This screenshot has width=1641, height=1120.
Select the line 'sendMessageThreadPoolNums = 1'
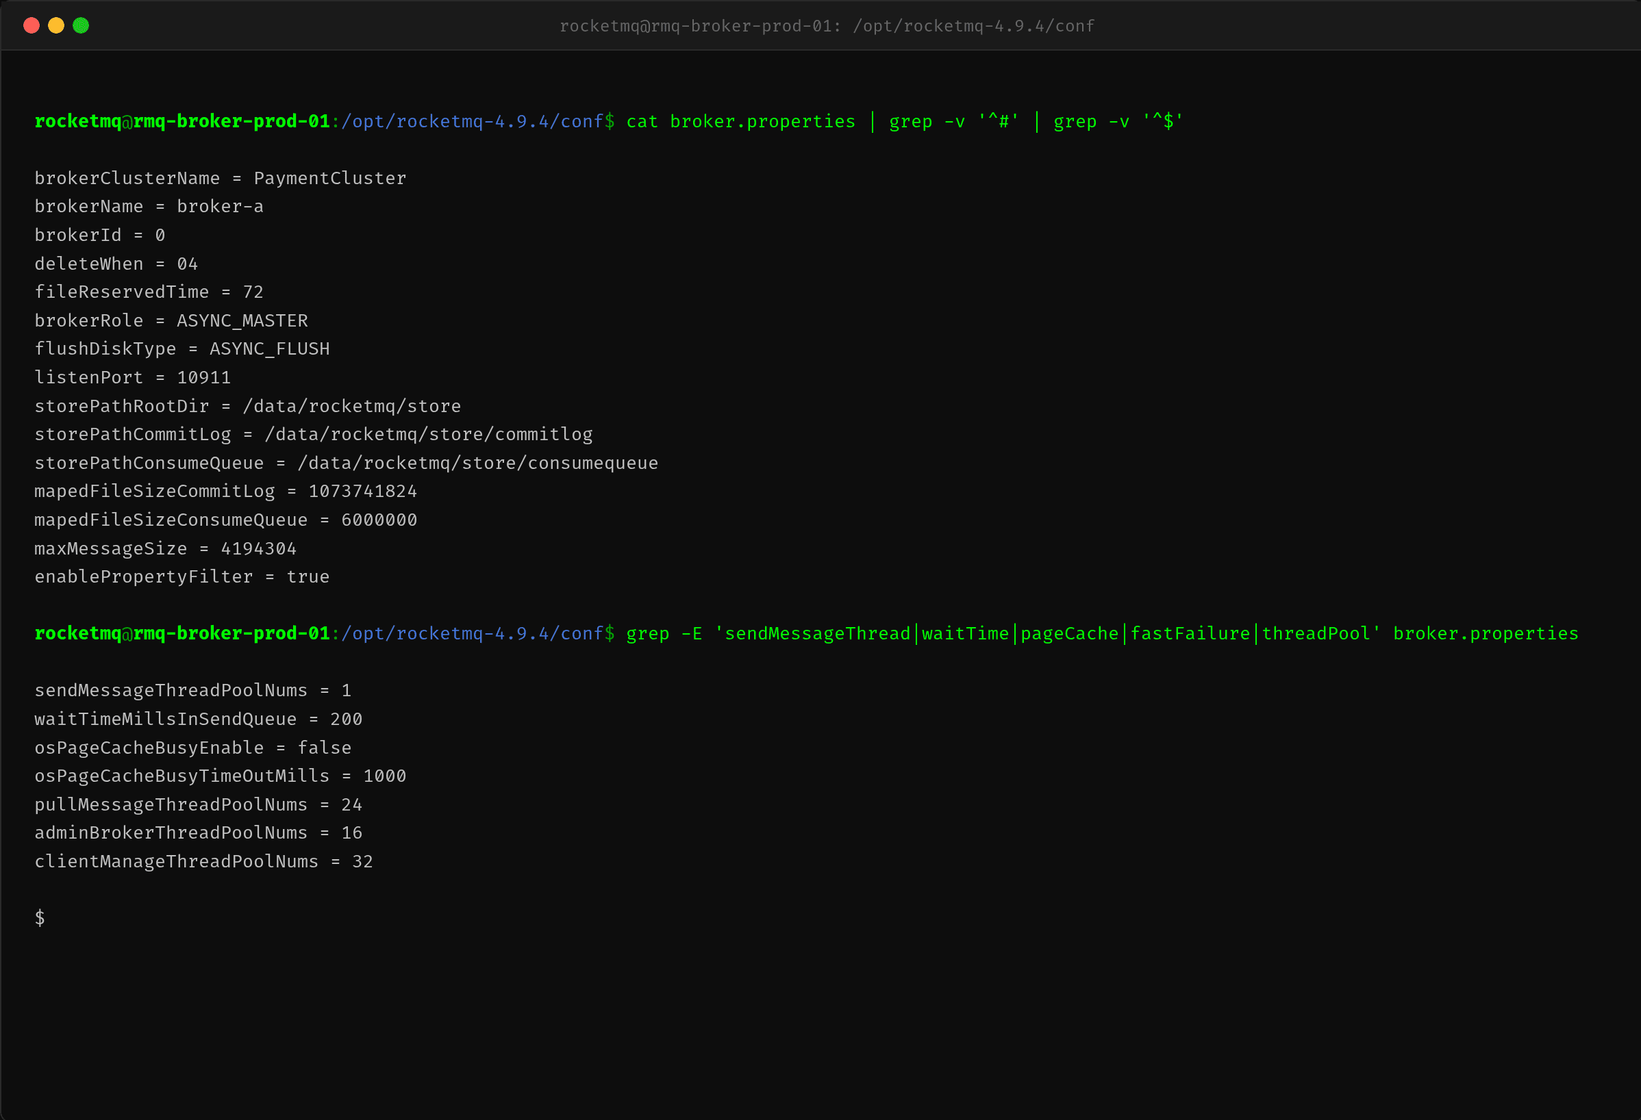192,691
